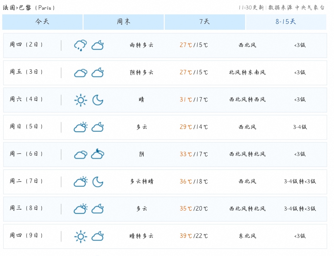Click the partly cloudy day icon for 周二 (7日)
Viewport: 334px width, 256px height.
(x=81, y=182)
